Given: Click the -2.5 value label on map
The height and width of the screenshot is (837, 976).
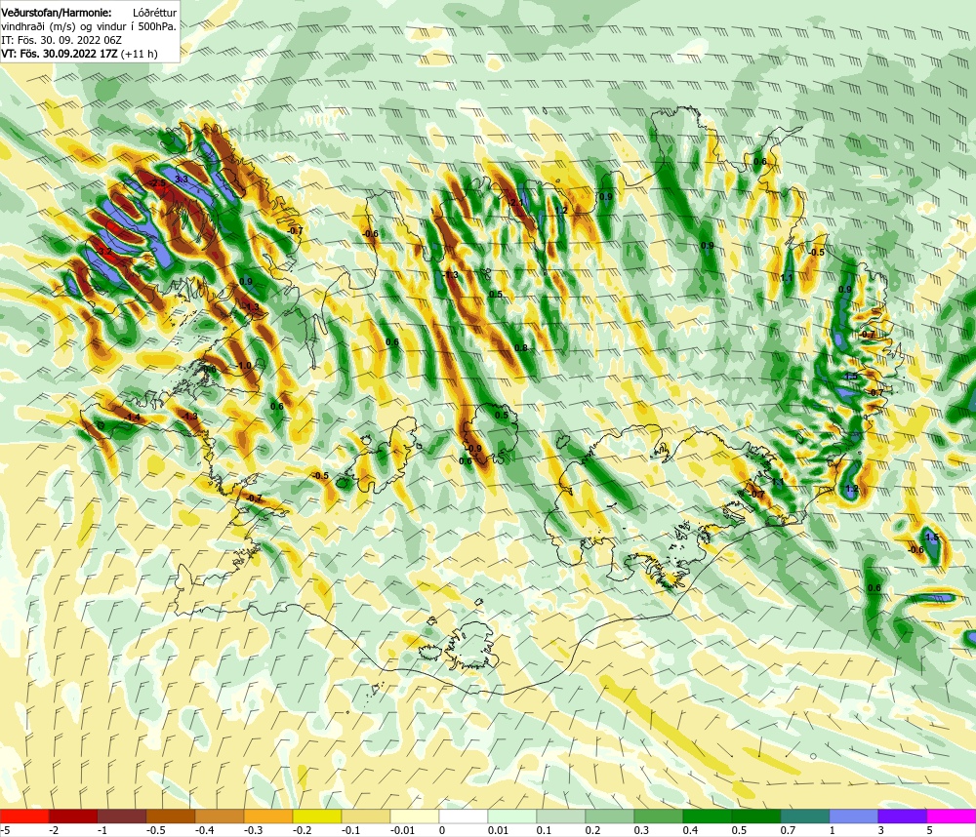Looking at the screenshot, I should click(x=157, y=183).
